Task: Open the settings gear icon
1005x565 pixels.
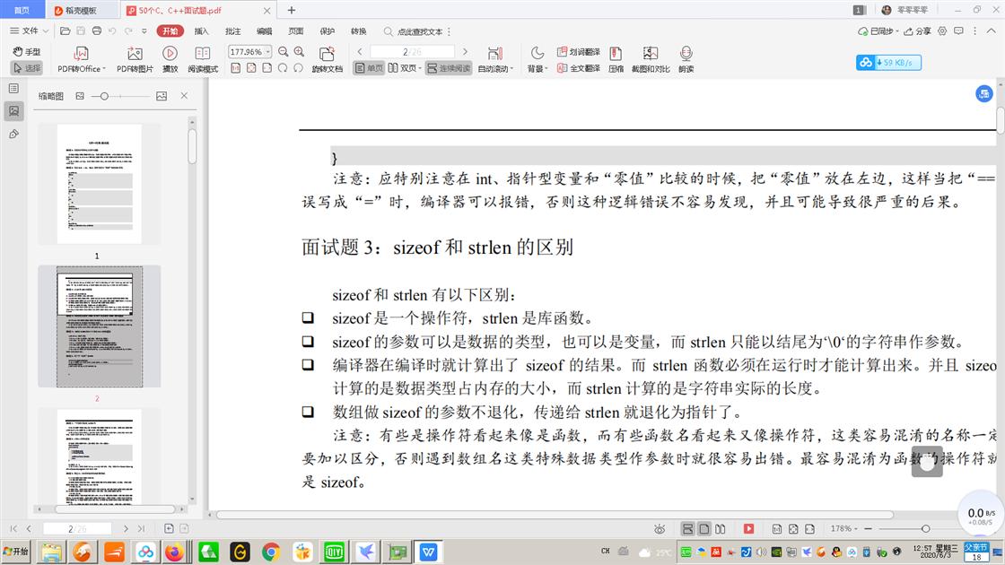Action: pos(942,30)
